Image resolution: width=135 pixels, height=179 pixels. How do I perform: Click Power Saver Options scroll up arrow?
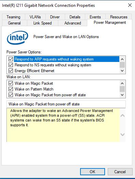[x=122, y=59]
